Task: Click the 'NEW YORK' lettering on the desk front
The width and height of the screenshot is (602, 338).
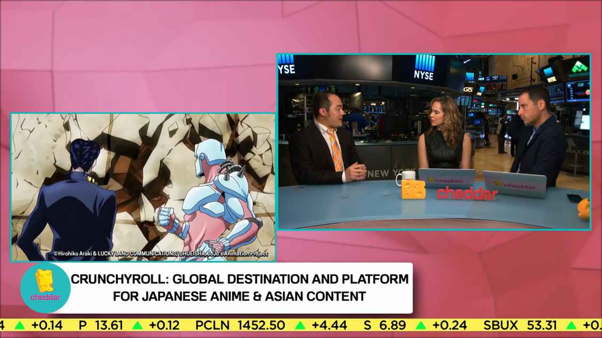Action: coord(391,174)
